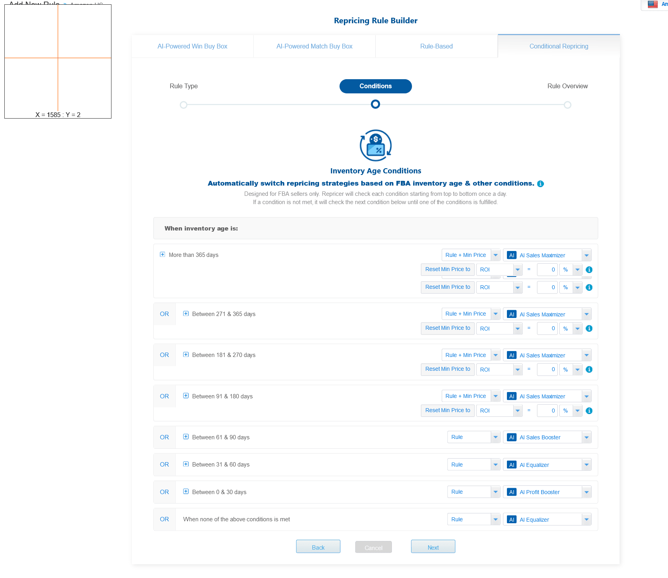
Task: Expand the Between 0 & 30 days condition
Action: tap(186, 491)
